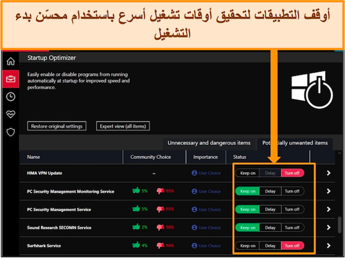Click the Startup Optimizer title
Image resolution: width=345 pixels, height=258 pixels.
click(51, 58)
